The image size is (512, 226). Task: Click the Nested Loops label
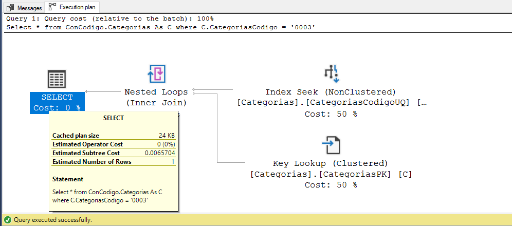[156, 92]
